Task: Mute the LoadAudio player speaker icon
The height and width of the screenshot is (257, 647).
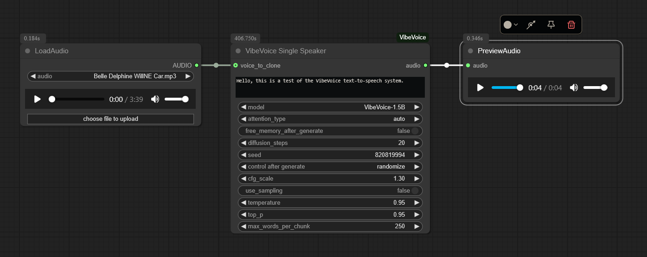Action: click(x=155, y=99)
